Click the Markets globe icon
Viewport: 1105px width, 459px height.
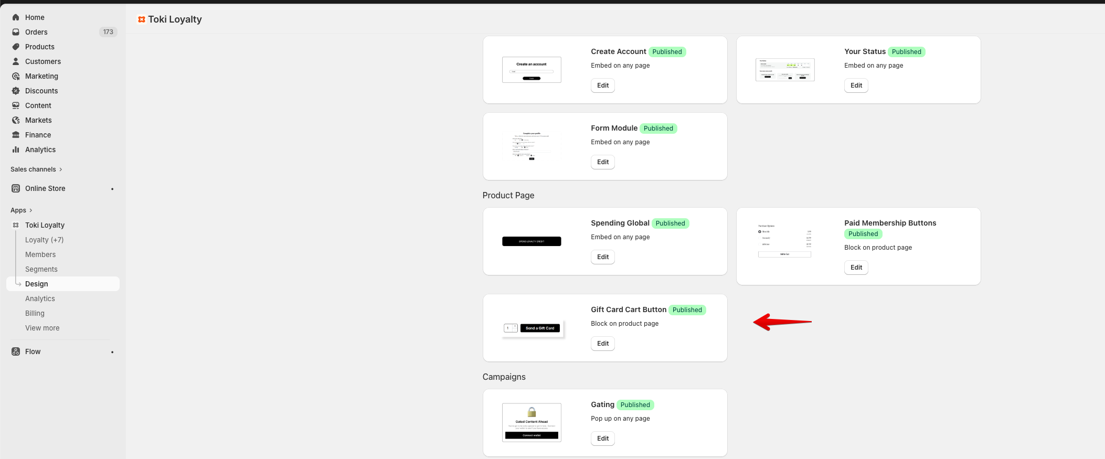tap(16, 120)
